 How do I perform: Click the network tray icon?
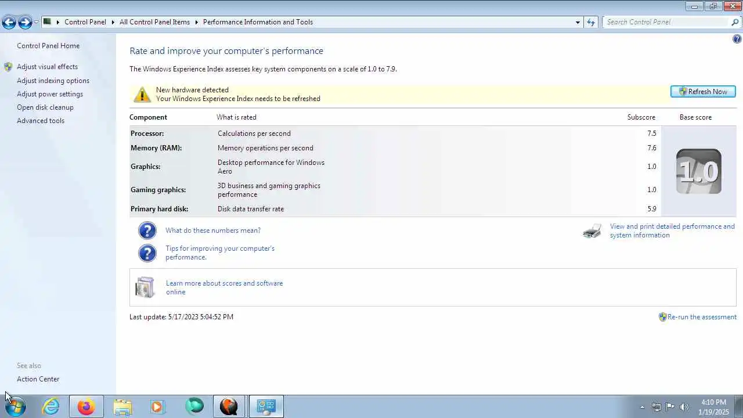[656, 407]
